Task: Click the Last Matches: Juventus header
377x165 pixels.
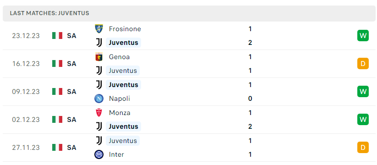Action: (x=49, y=13)
